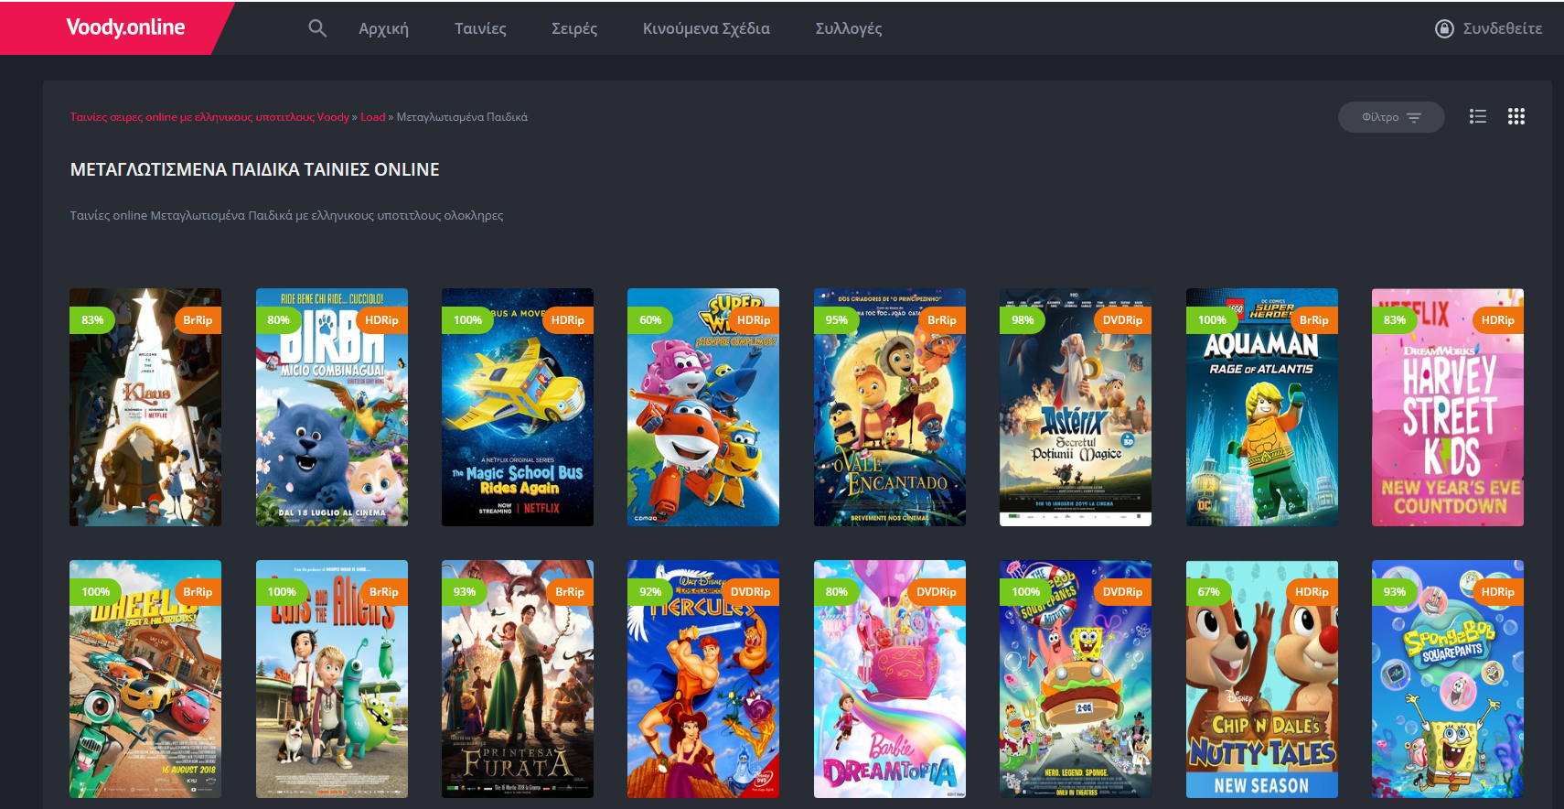
Task: Click the 95% rating on Vale Encantado
Action: pos(837,320)
